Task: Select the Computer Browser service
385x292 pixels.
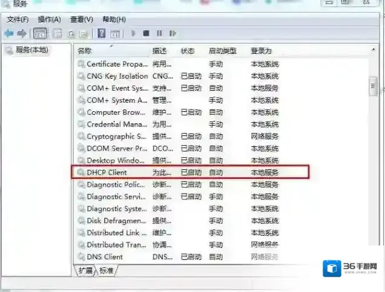Action: (178, 112)
